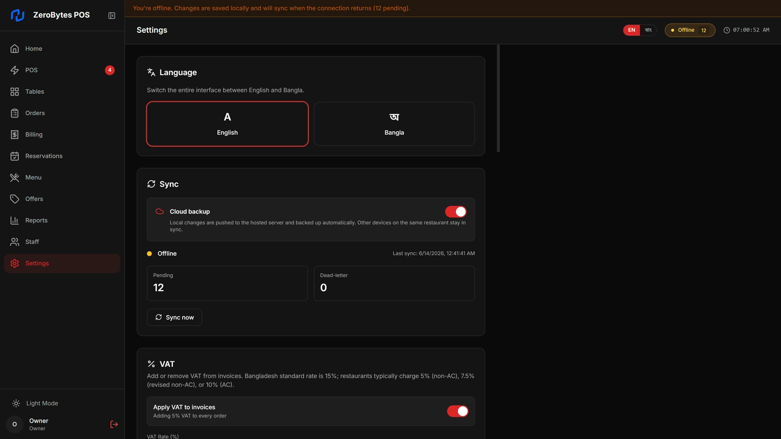Click the ZeroBytes POS logo icon
This screenshot has width=781, height=439.
point(18,15)
